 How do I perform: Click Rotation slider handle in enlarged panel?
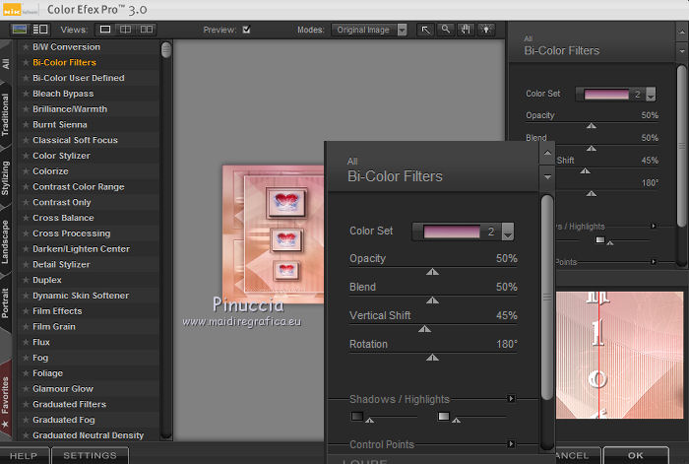click(432, 358)
